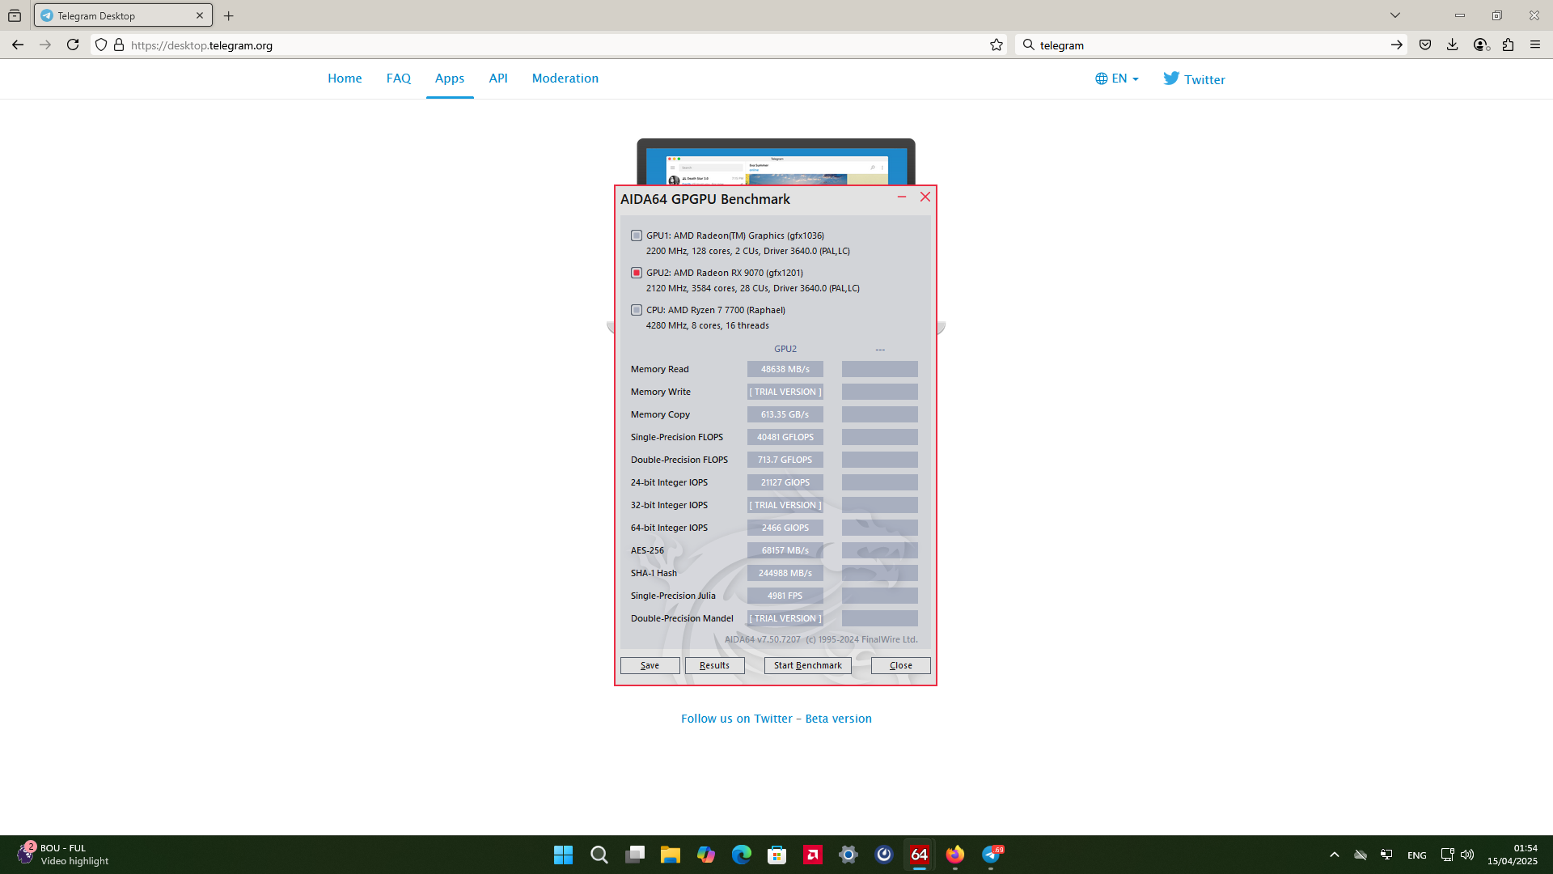Image resolution: width=1553 pixels, height=874 pixels.
Task: Open Microsoft Edge from taskbar
Action: point(742,855)
